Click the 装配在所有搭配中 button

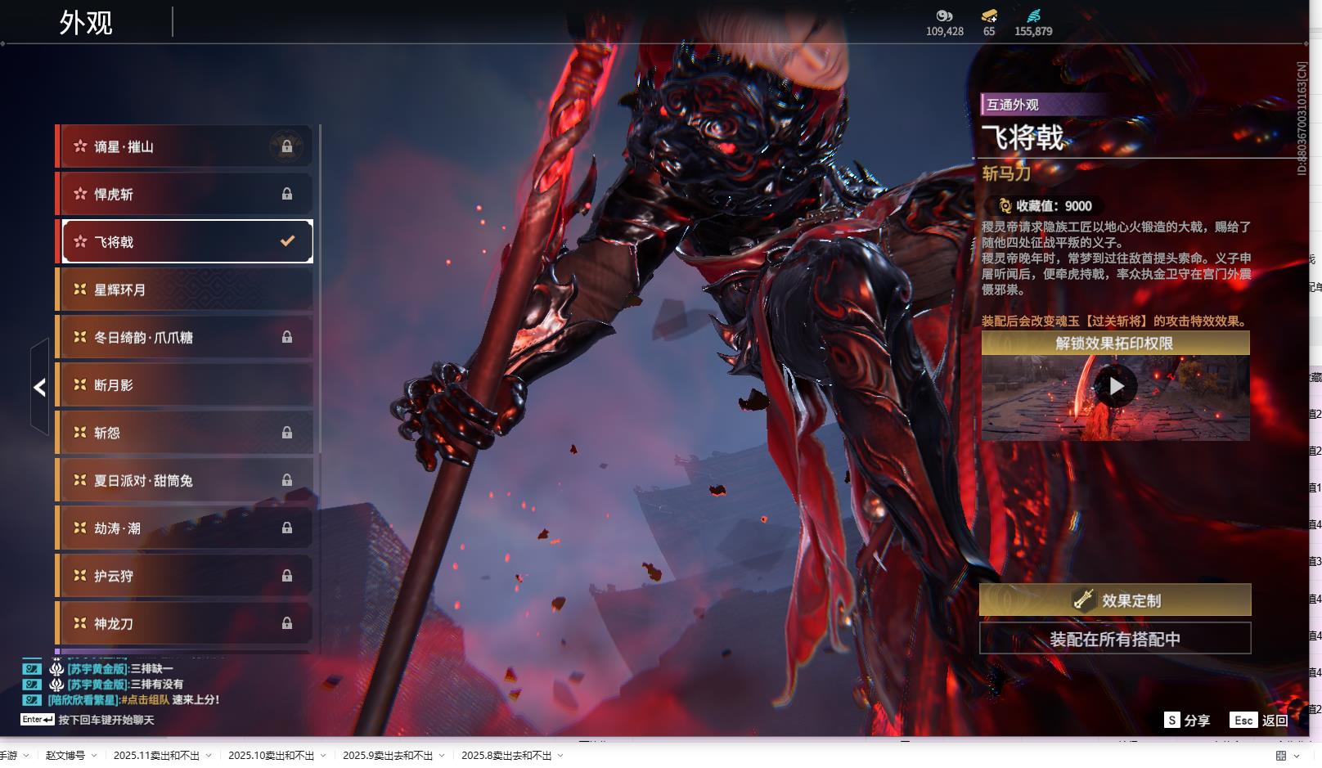coord(1115,639)
